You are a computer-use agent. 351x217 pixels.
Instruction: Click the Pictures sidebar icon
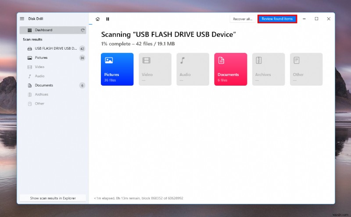pyautogui.click(x=29, y=58)
